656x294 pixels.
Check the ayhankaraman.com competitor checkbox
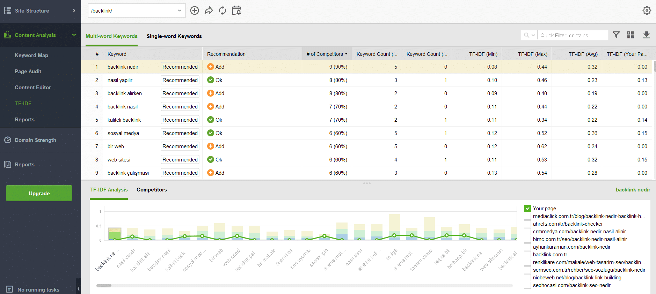click(x=527, y=247)
